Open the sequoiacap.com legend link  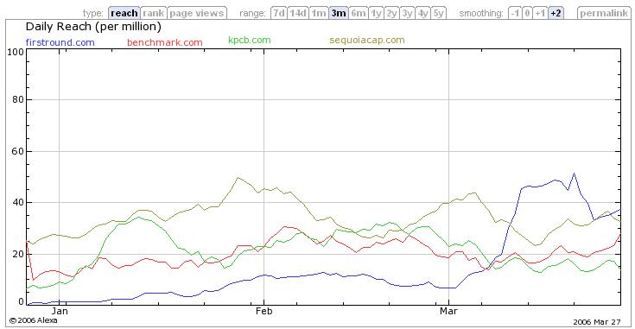coord(367,40)
